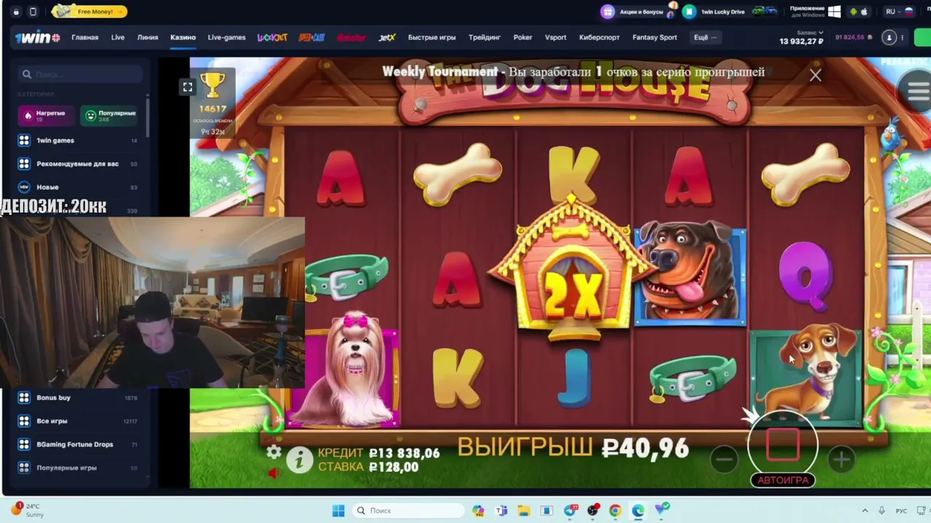Increase the bet with the plus button
The width and height of the screenshot is (931, 523).
coord(842,459)
